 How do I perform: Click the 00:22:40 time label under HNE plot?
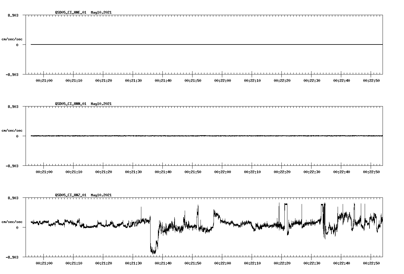click(342, 81)
